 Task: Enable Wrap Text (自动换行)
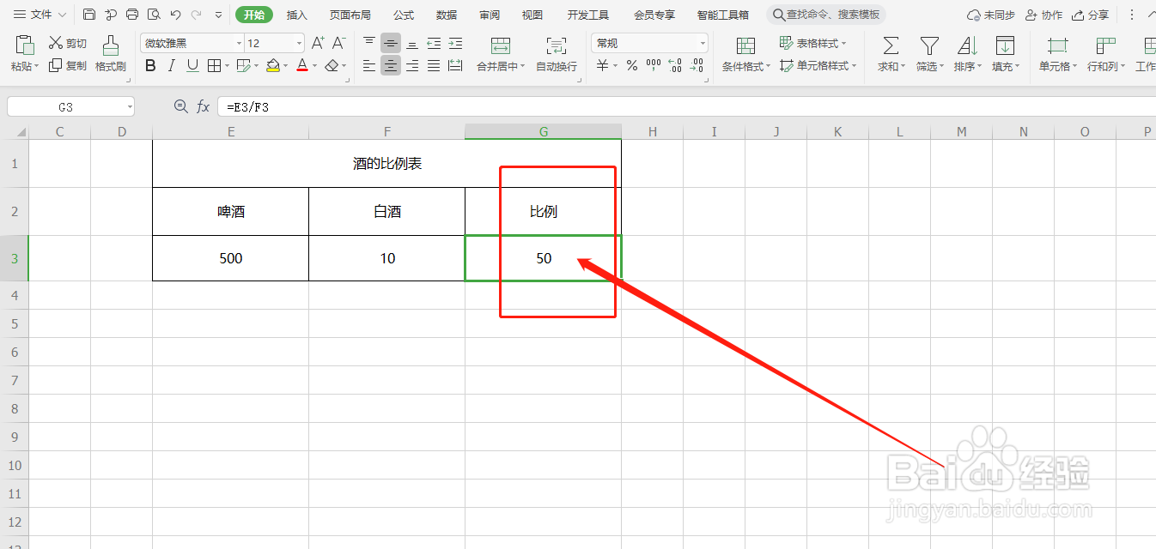[556, 51]
